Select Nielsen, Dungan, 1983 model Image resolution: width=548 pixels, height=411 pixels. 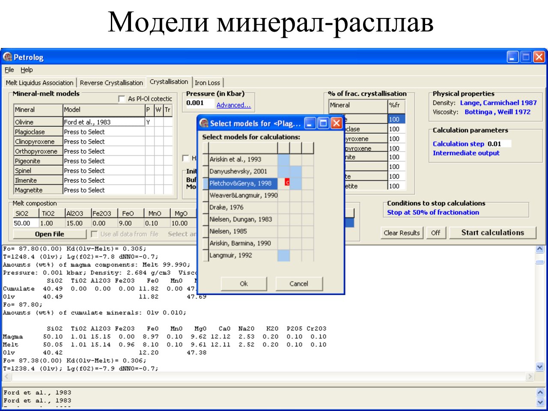(243, 219)
